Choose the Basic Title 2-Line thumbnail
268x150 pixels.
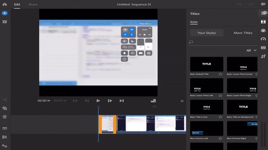(206, 107)
